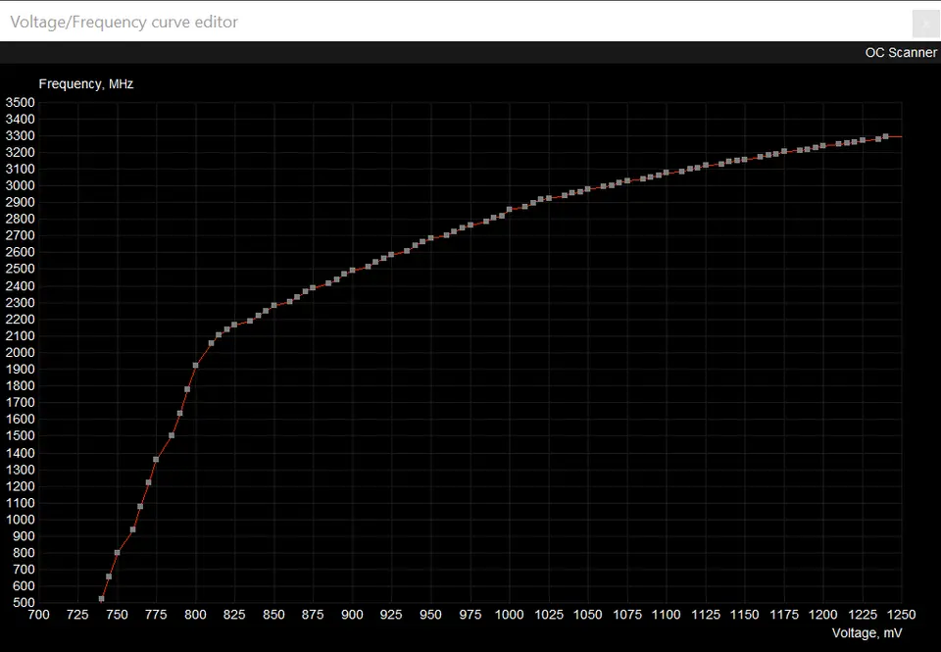Viewport: 941px width, 652px height.
Task: Open the OC Scanner
Action: [900, 52]
